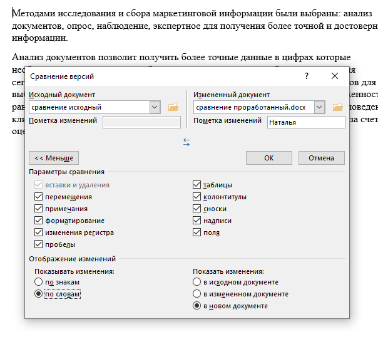The height and width of the screenshot is (339, 378).
Task: Click the help question mark icon
Action: tap(307, 76)
